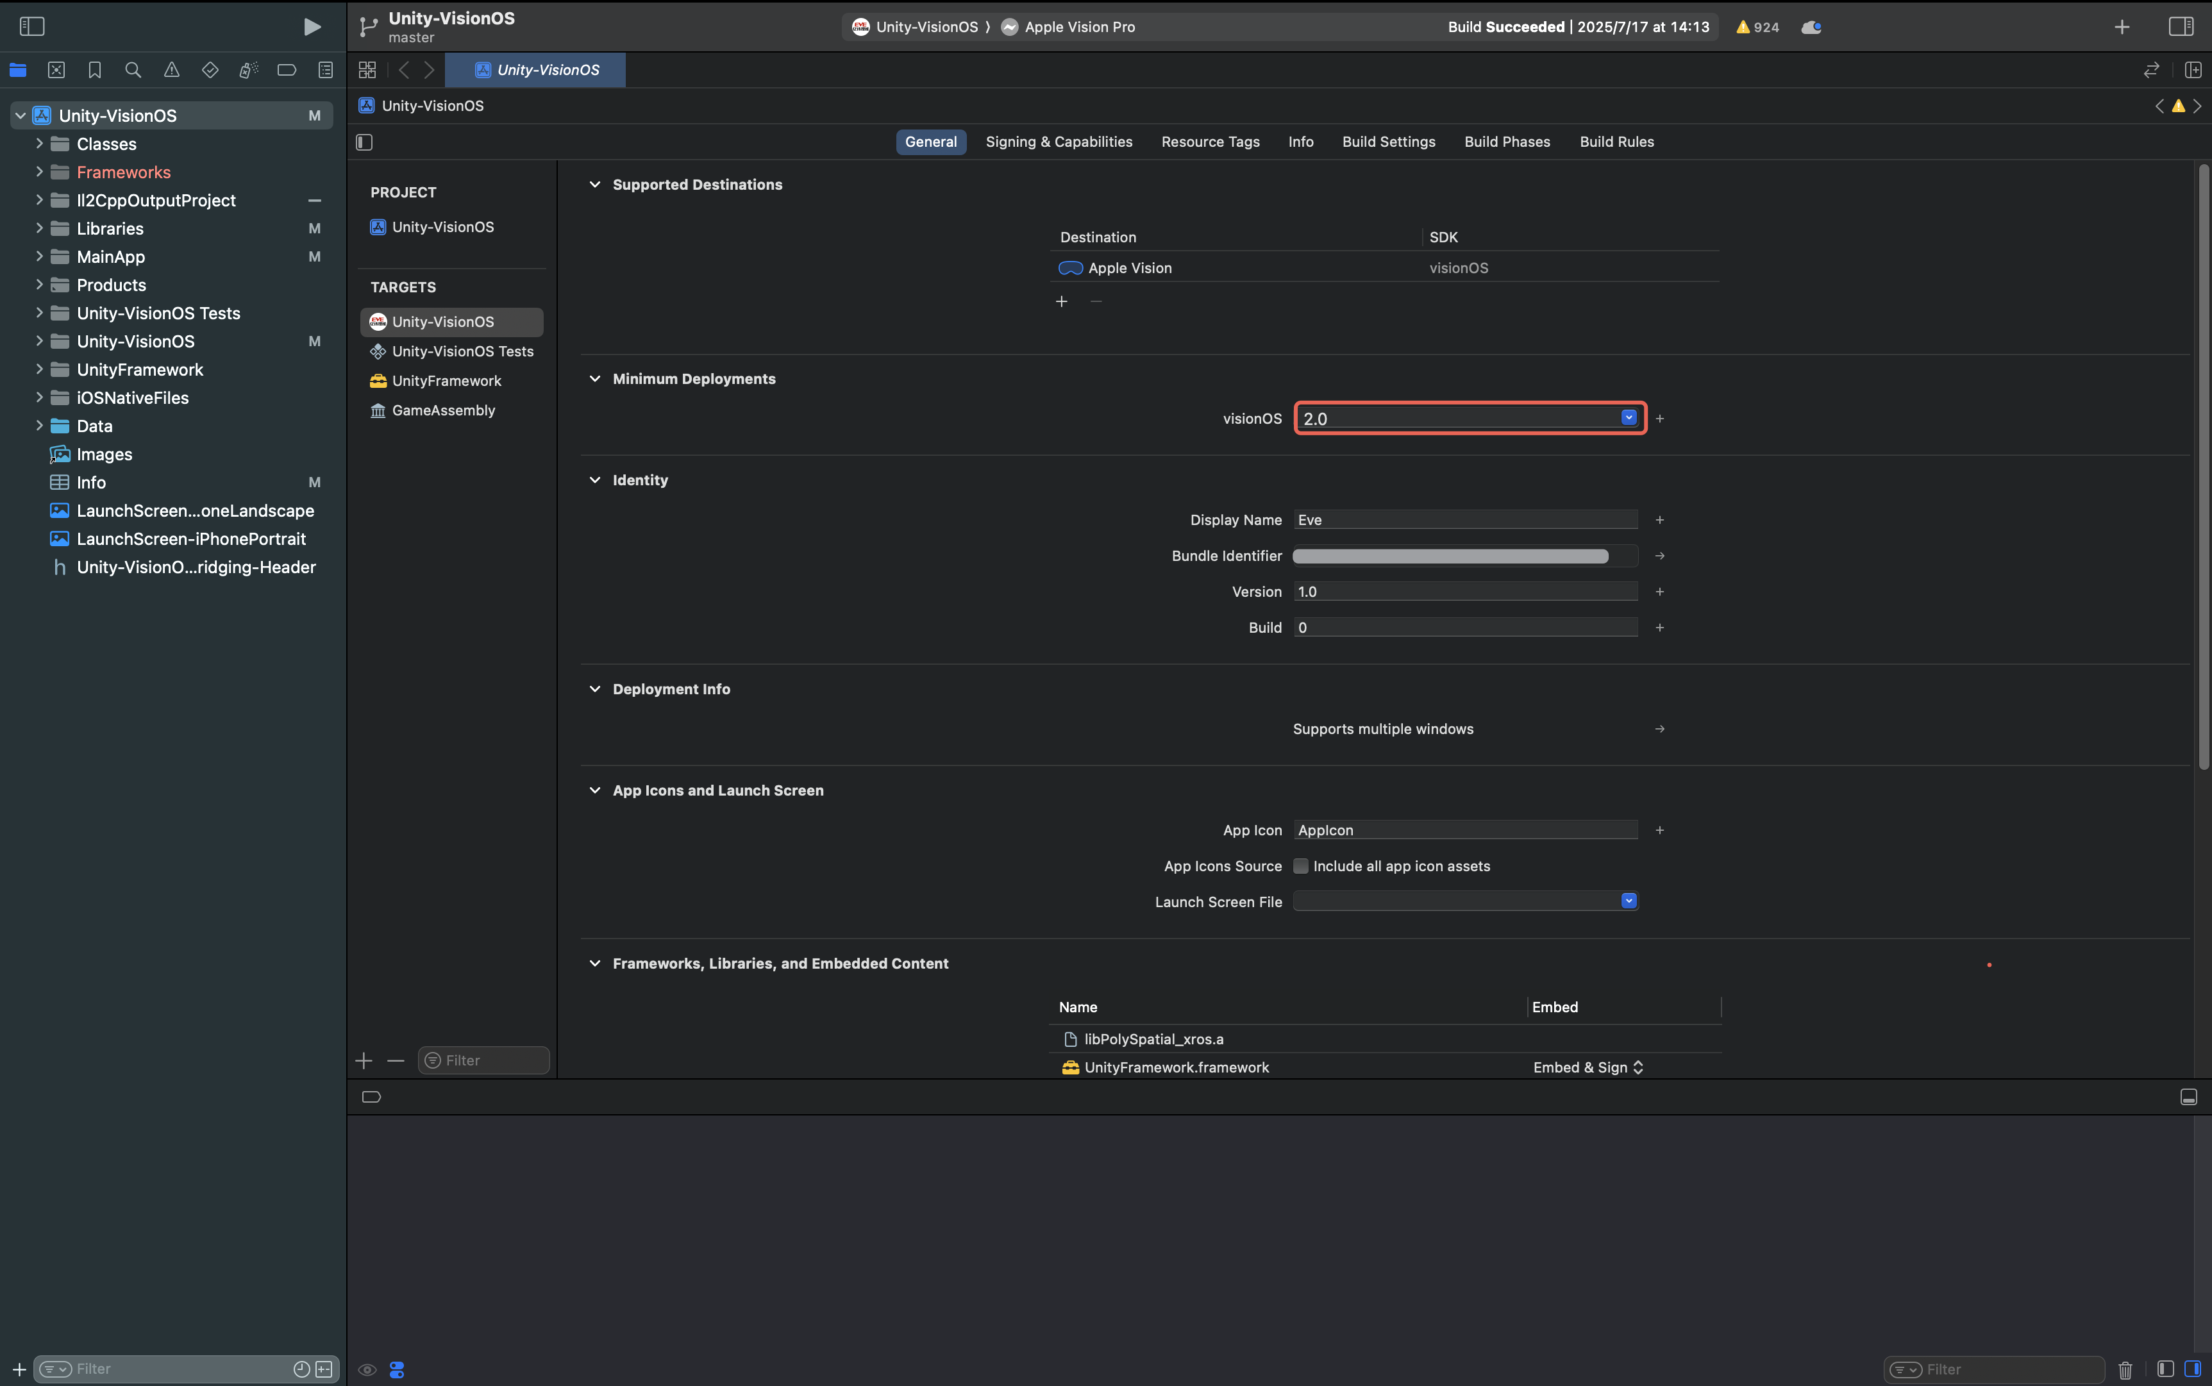Toggle the navigator sidebar panel icon
The height and width of the screenshot is (1386, 2212).
[32, 26]
